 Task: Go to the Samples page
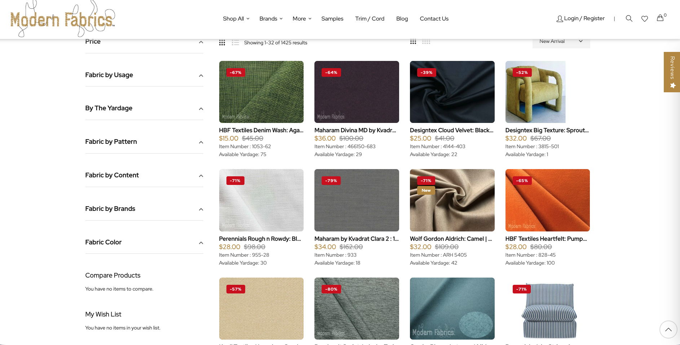[332, 19]
